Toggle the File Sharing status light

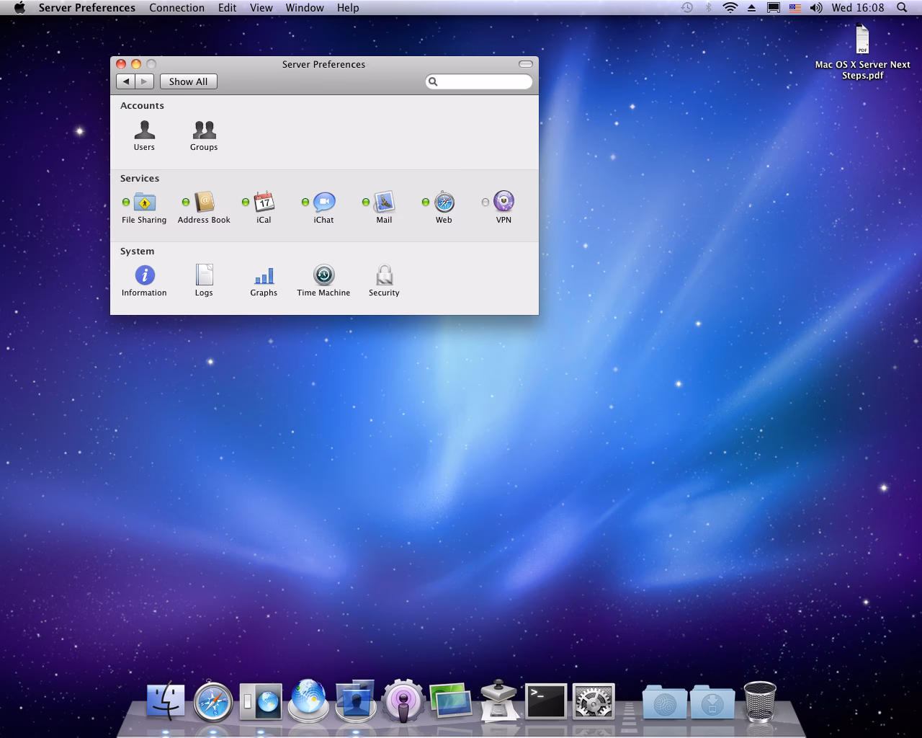click(125, 203)
